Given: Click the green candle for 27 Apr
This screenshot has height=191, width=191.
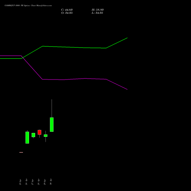Looking at the screenshot, I should [33, 135].
